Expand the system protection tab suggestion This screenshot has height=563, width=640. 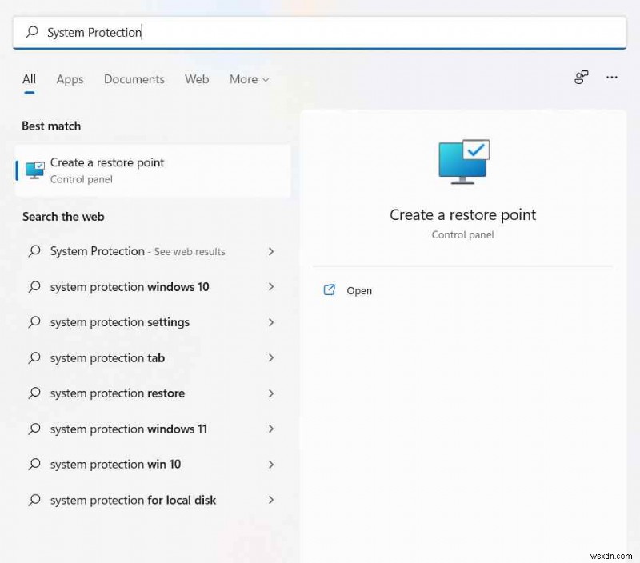[x=270, y=357]
